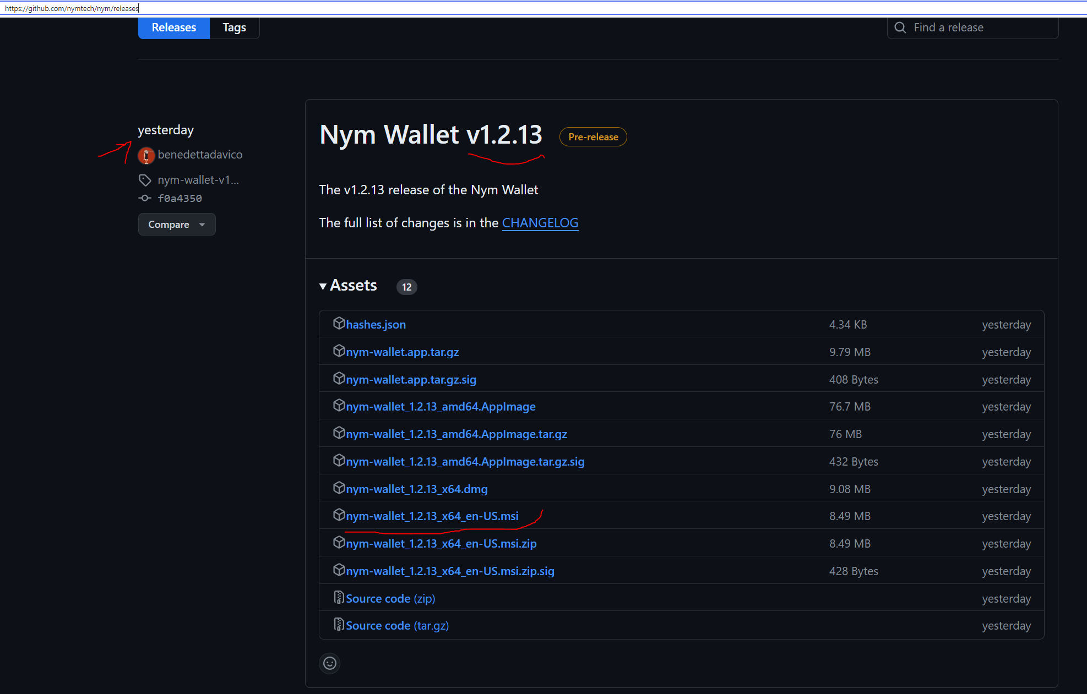Switch to the Releases tab
1087x694 pixels.
pos(174,28)
